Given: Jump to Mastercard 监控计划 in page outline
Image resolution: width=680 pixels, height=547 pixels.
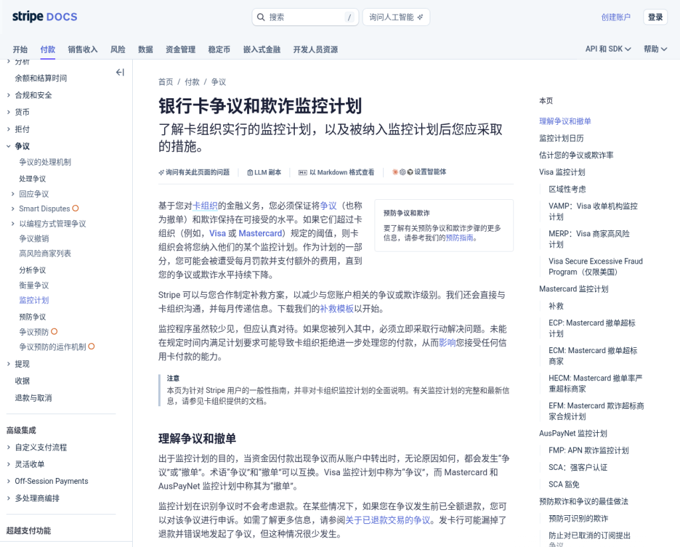Looking at the screenshot, I should [x=574, y=289].
